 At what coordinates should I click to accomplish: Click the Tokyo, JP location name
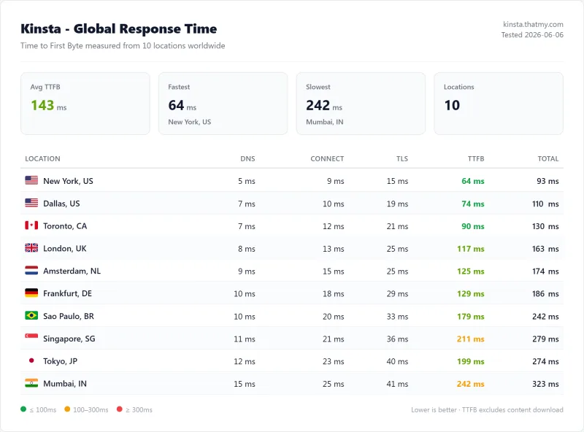(x=61, y=361)
